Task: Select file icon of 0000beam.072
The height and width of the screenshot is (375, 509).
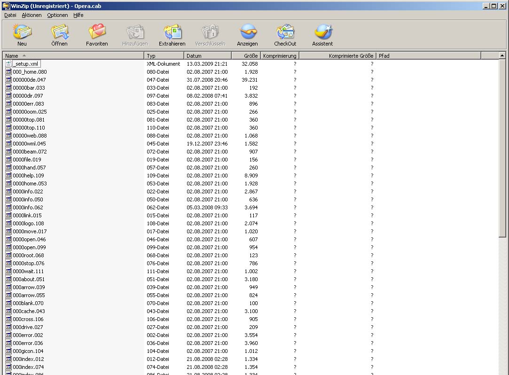Action: click(8, 152)
